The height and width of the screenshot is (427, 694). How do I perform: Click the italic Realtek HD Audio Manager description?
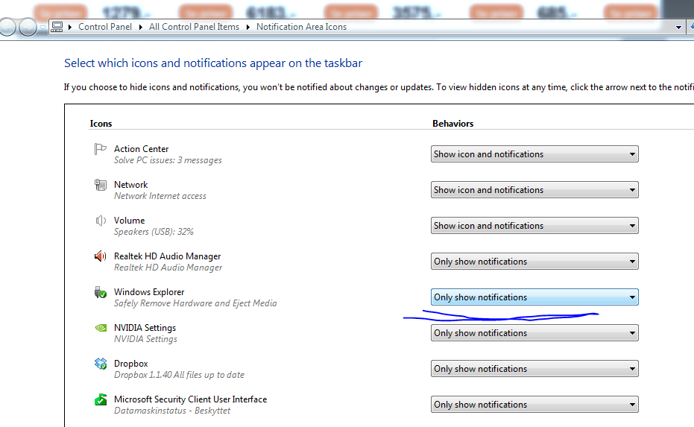click(168, 268)
